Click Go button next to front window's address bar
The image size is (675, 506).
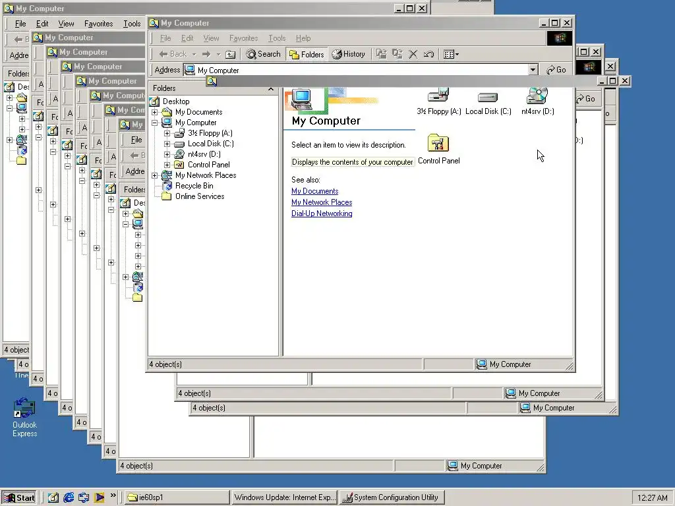pyautogui.click(x=556, y=70)
